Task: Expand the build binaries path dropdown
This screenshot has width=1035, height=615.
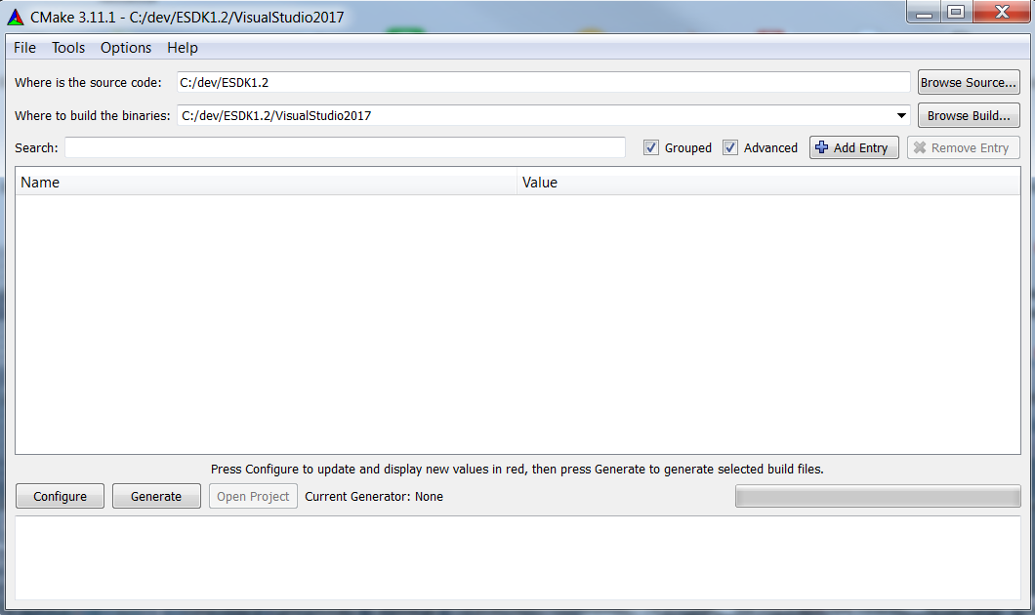Action: coord(901,115)
